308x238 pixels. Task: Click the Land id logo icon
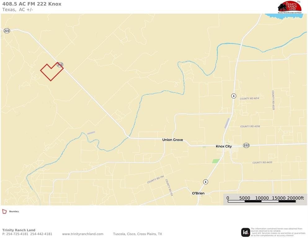click(245, 232)
